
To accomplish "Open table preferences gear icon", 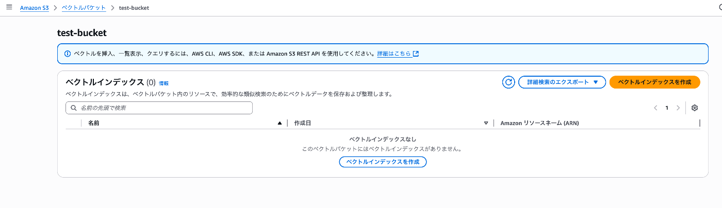I will click(x=695, y=108).
